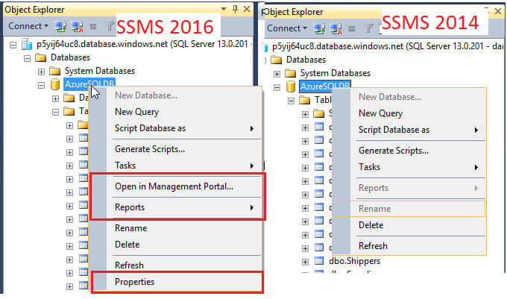Click Stop icon in SSMS 2016 toolbar
This screenshot has height=299, width=507.
(x=93, y=27)
